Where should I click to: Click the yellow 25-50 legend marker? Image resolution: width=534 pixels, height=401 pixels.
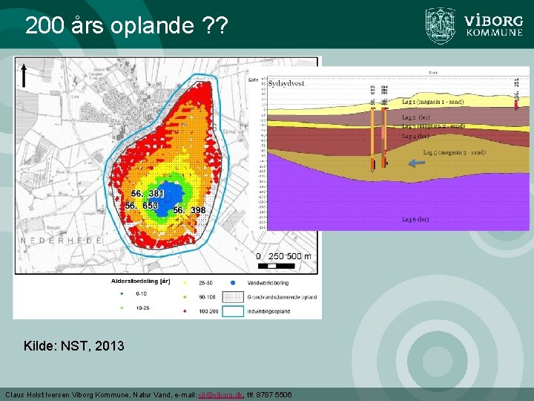point(185,283)
